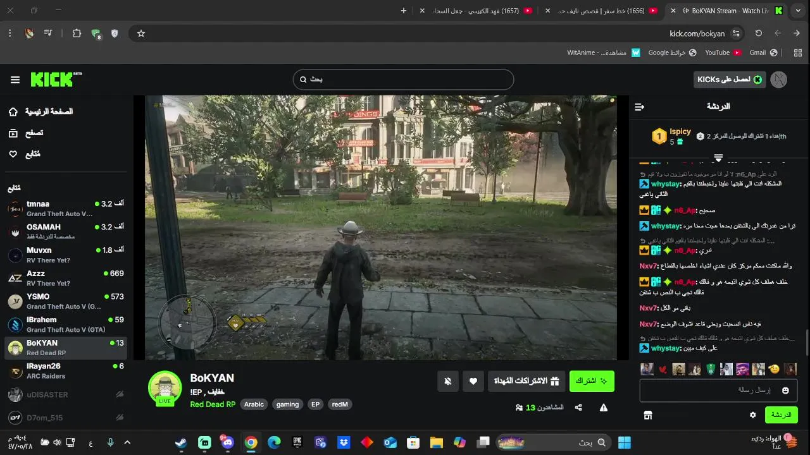The height and width of the screenshot is (455, 810).
Task: Open YouTube bookmark
Action: point(723,52)
